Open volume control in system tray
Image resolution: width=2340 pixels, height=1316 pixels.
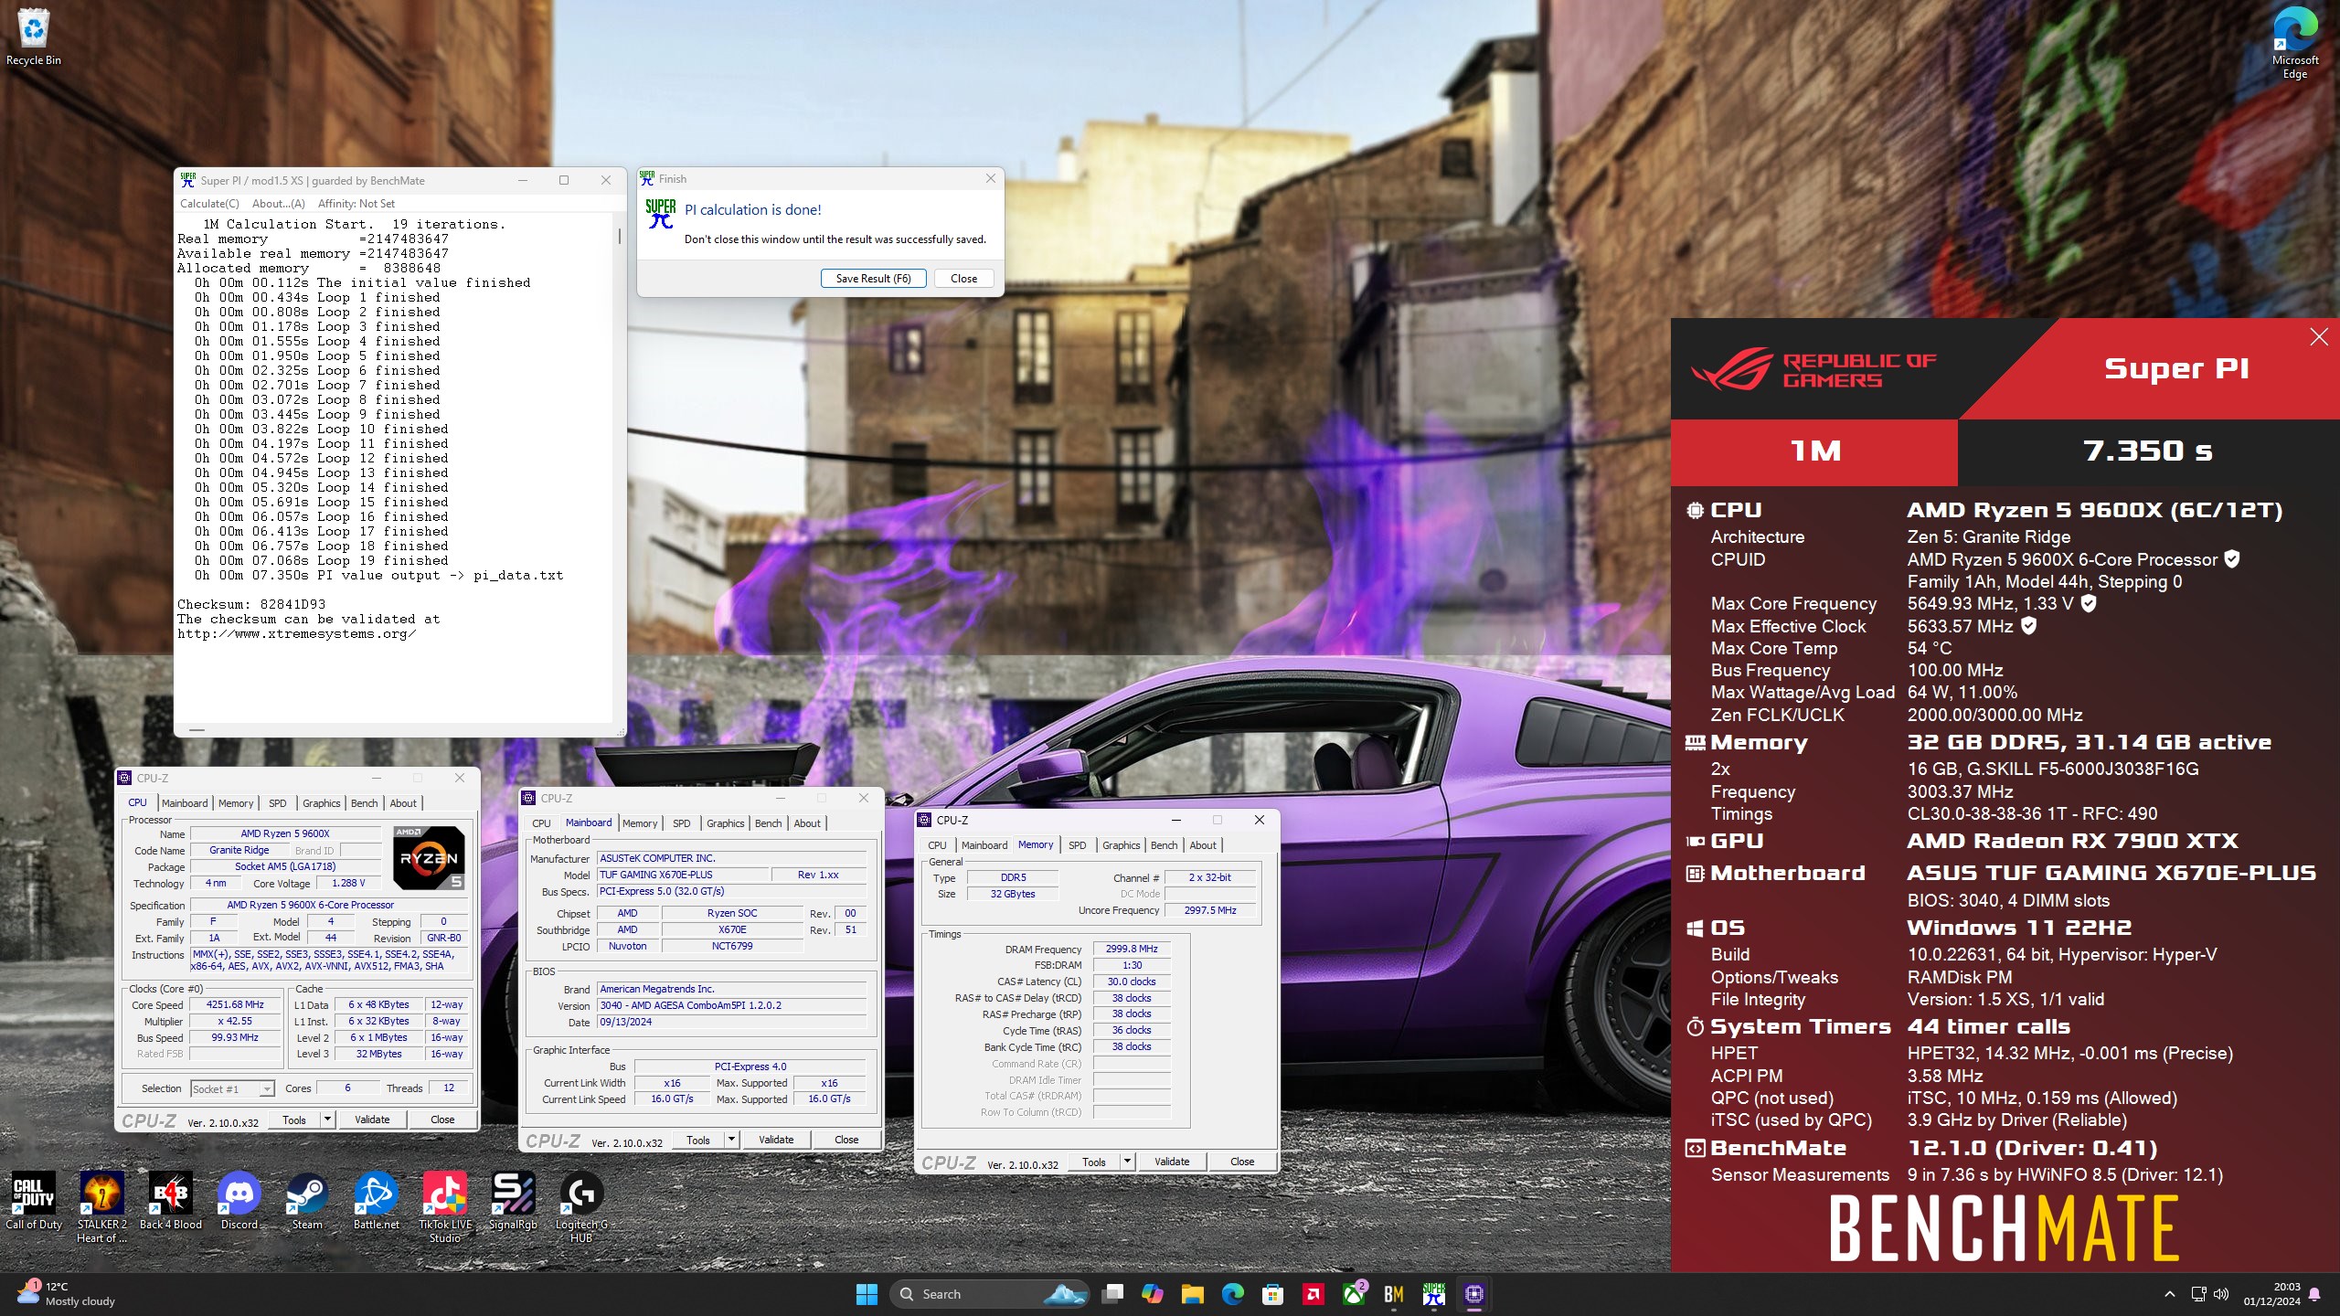(2222, 1294)
